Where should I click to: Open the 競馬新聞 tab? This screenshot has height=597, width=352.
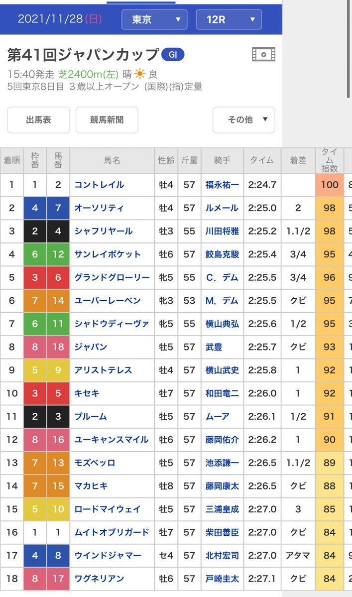pyautogui.click(x=107, y=120)
